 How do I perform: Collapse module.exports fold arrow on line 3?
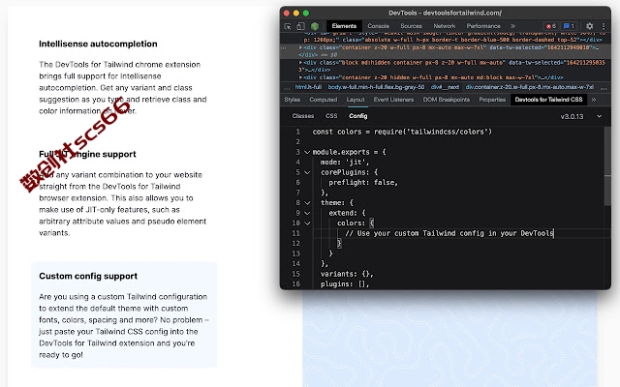coord(307,152)
